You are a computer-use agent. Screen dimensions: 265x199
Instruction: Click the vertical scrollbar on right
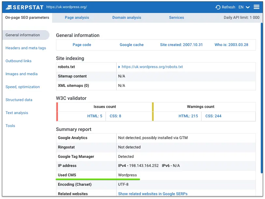pos(262,98)
